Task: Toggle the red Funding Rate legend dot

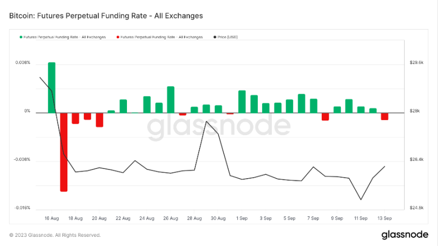Action: pos(118,37)
